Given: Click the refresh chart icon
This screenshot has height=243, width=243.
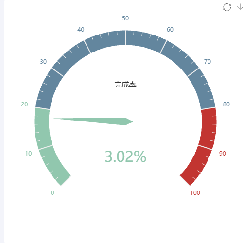Looking at the screenshot, I should 227,7.
